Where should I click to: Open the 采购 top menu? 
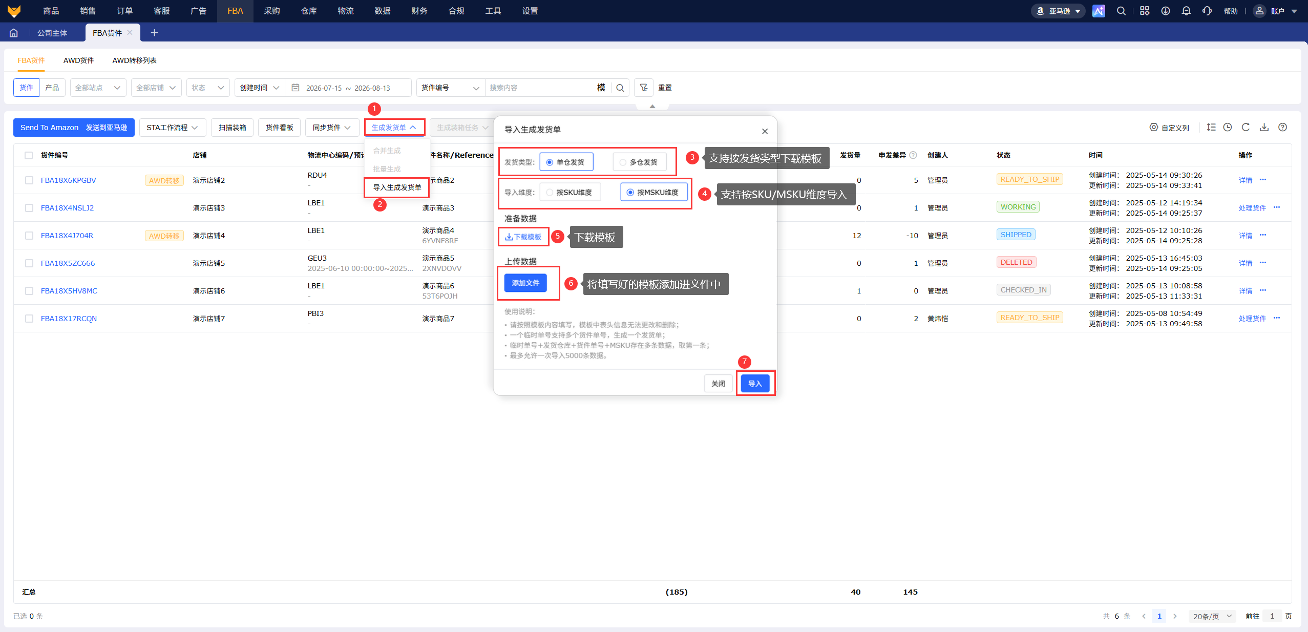(x=272, y=11)
